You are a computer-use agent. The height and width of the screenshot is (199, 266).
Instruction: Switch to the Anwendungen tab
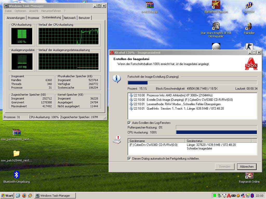(16, 18)
